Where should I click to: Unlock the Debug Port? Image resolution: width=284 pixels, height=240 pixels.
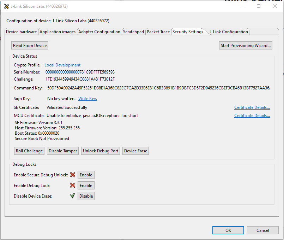pos(100,151)
